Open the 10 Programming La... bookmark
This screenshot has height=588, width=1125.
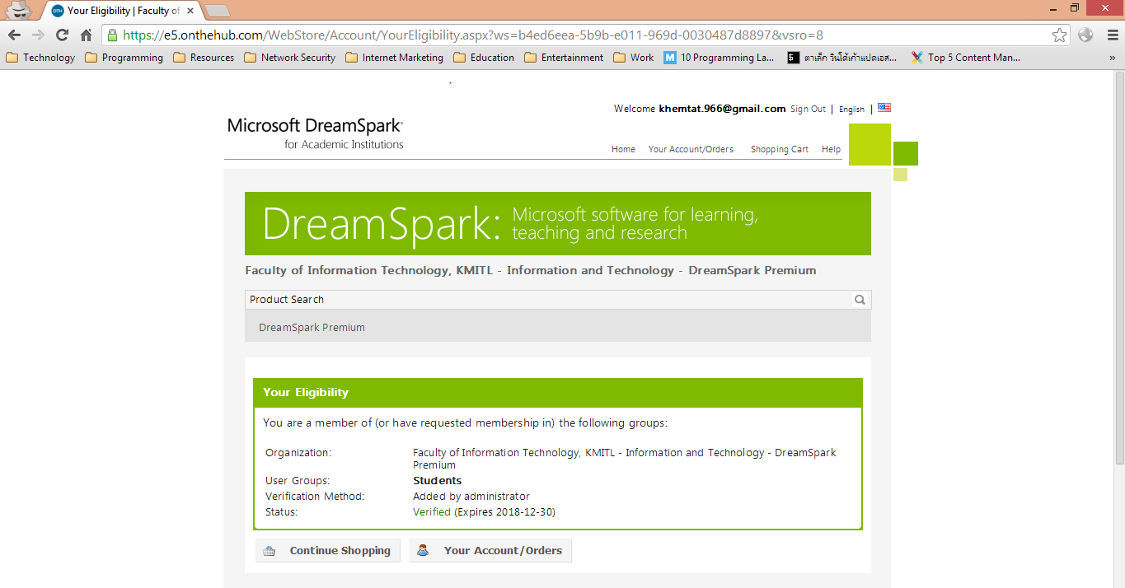[x=720, y=58]
